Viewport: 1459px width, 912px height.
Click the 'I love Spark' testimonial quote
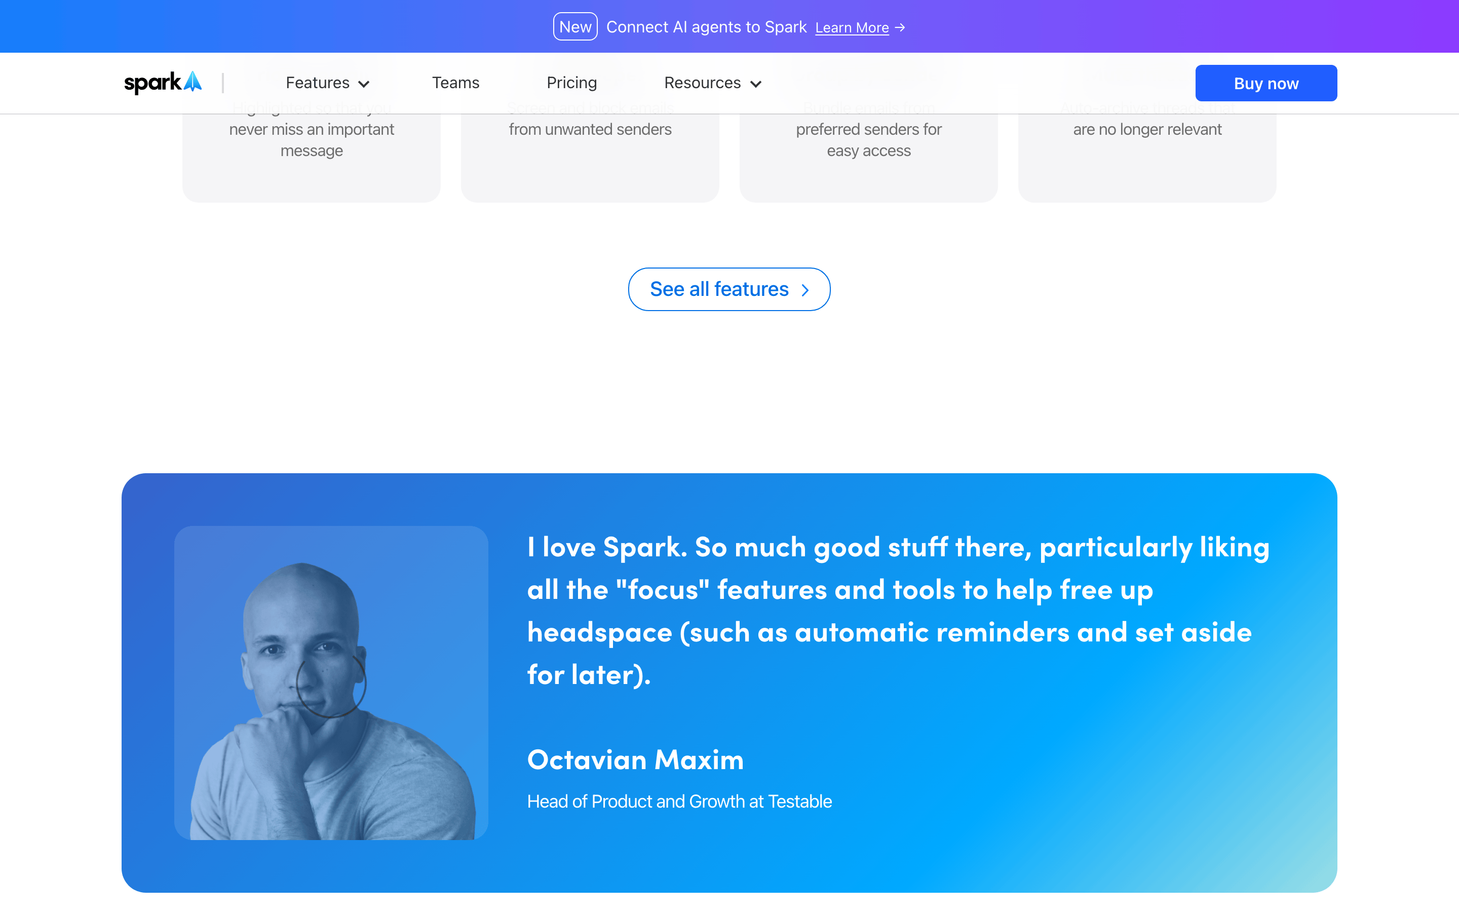pos(898,611)
